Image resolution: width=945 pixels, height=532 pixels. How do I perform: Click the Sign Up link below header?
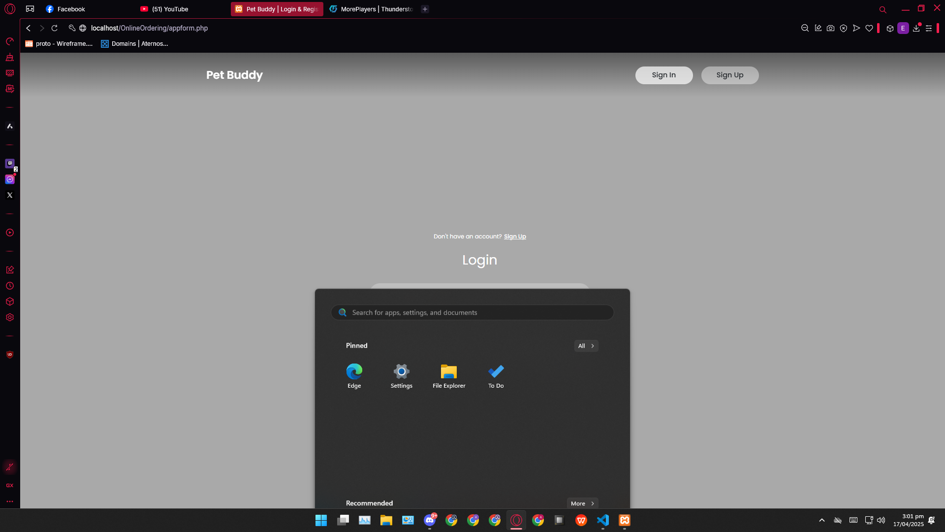point(515,236)
